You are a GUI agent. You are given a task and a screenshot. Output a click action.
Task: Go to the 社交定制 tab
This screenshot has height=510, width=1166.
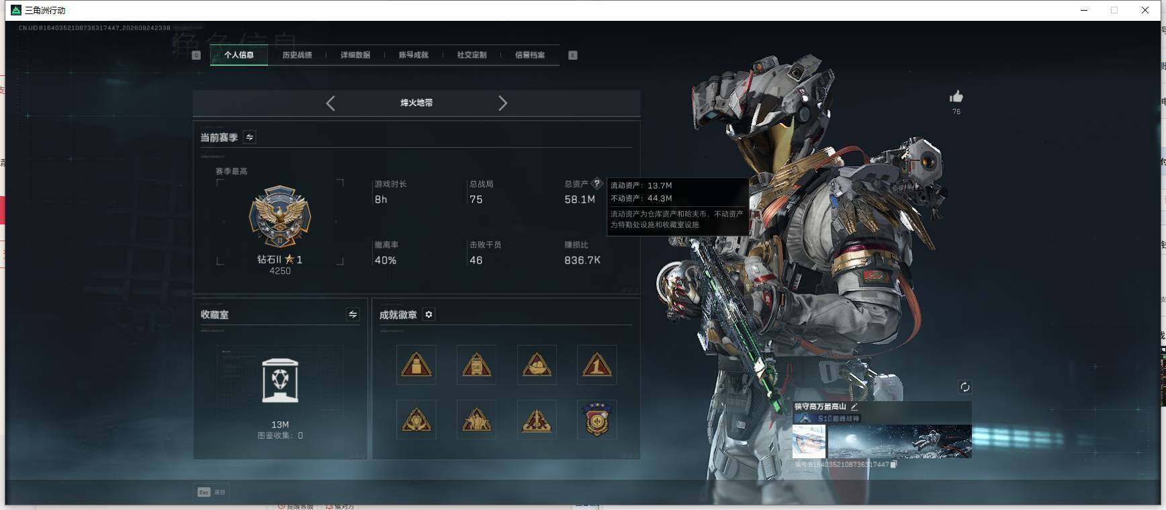[472, 55]
